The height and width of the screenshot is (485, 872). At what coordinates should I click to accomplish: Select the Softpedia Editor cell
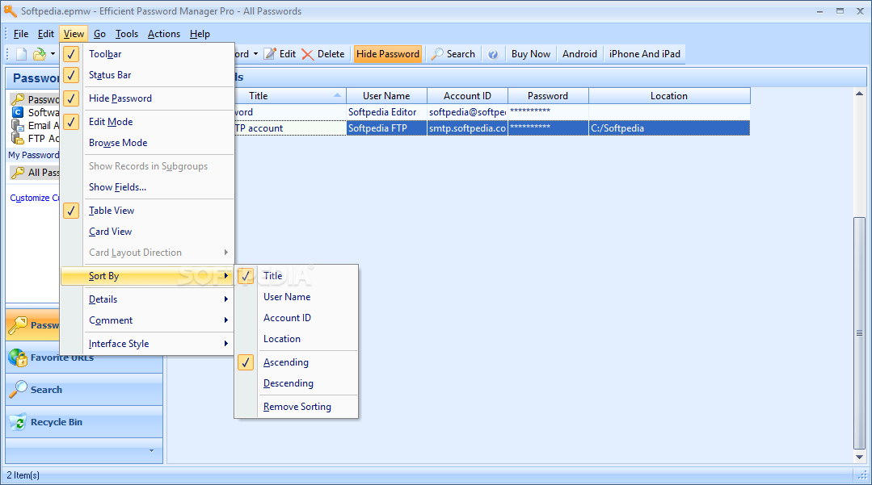click(x=386, y=112)
